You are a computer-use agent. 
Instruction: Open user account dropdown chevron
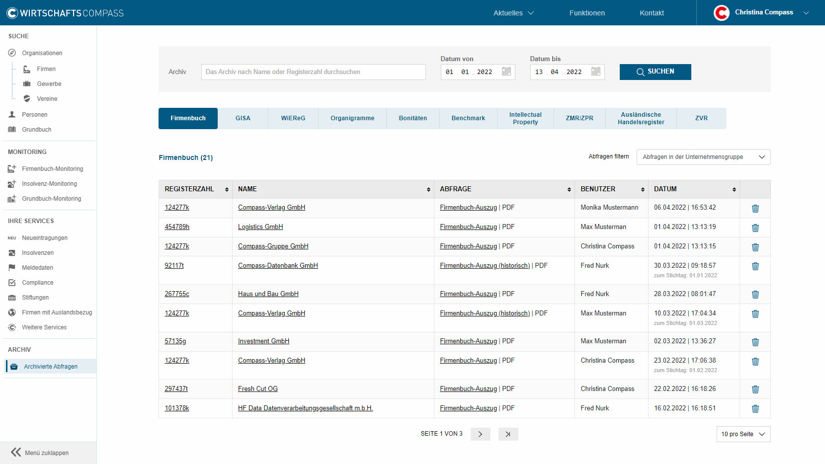click(x=806, y=13)
